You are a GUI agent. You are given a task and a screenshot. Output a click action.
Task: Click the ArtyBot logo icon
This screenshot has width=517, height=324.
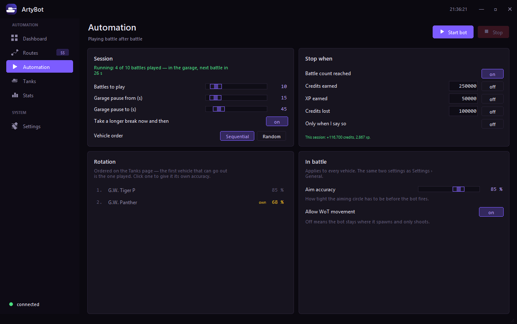[x=11, y=9]
